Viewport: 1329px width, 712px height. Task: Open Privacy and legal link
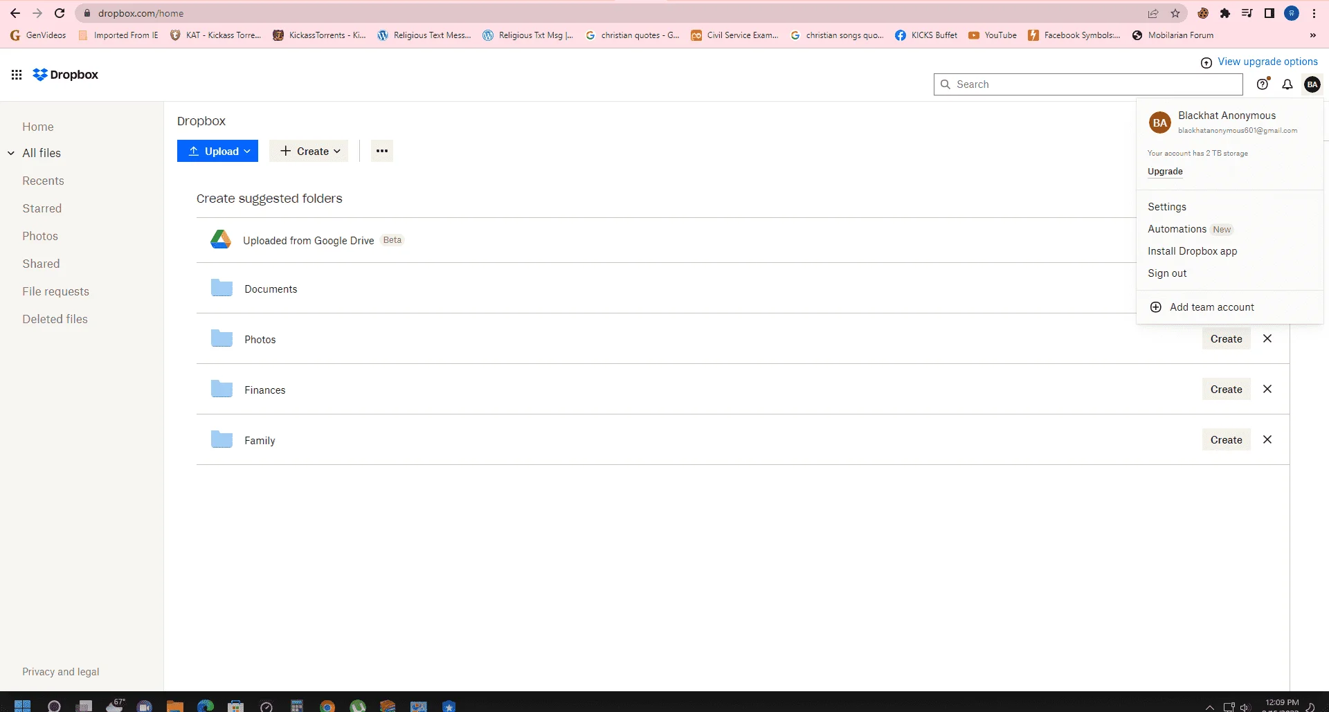60,672
